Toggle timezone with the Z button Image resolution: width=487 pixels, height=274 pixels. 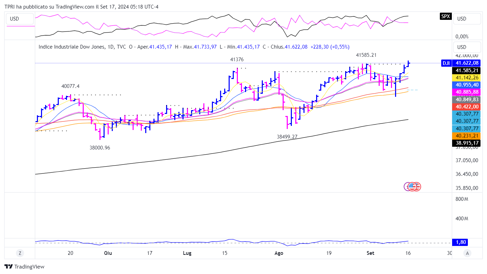(20, 253)
